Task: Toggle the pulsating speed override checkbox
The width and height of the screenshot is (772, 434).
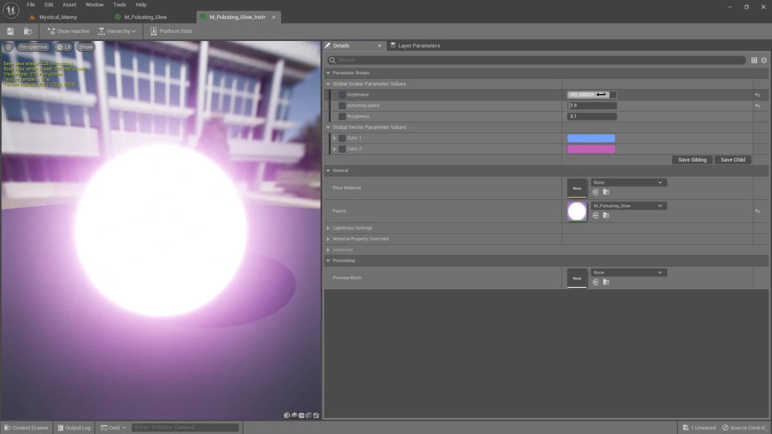Action: pos(342,105)
